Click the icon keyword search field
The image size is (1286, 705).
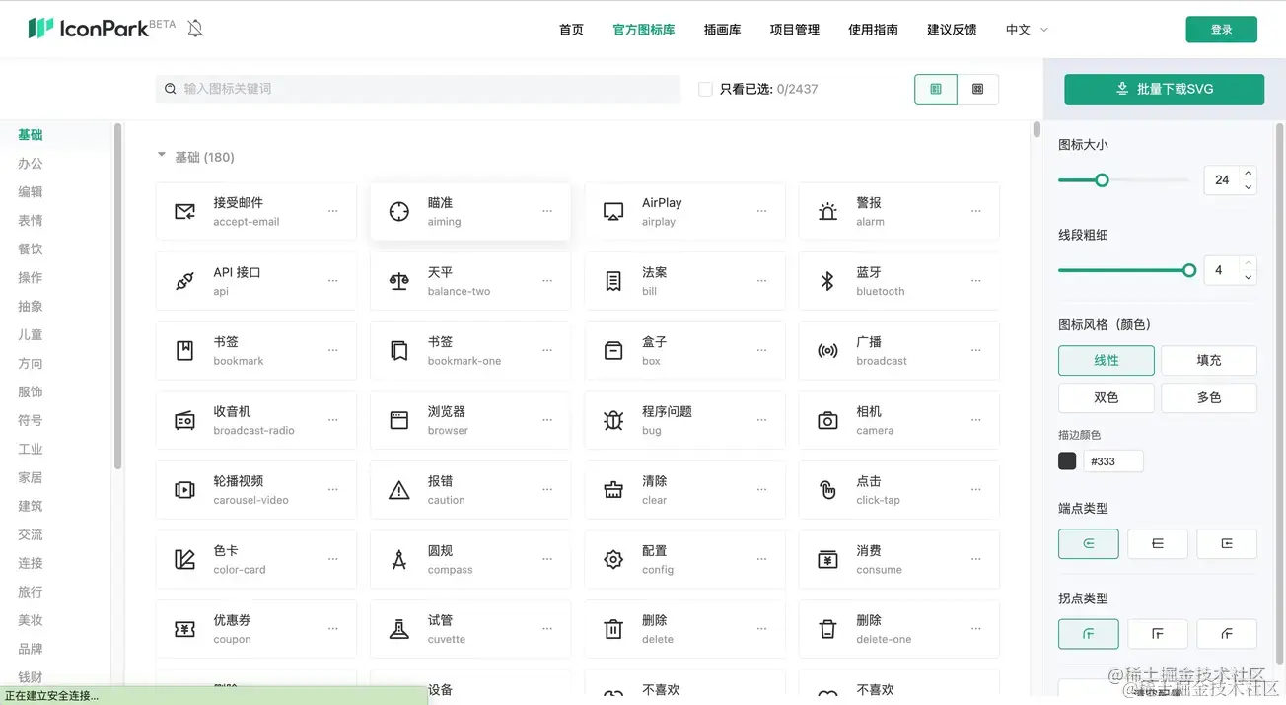tap(414, 88)
